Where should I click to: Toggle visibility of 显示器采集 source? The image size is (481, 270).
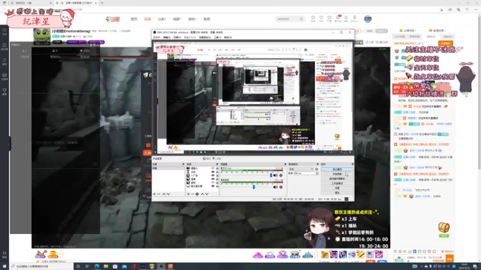coord(213,186)
